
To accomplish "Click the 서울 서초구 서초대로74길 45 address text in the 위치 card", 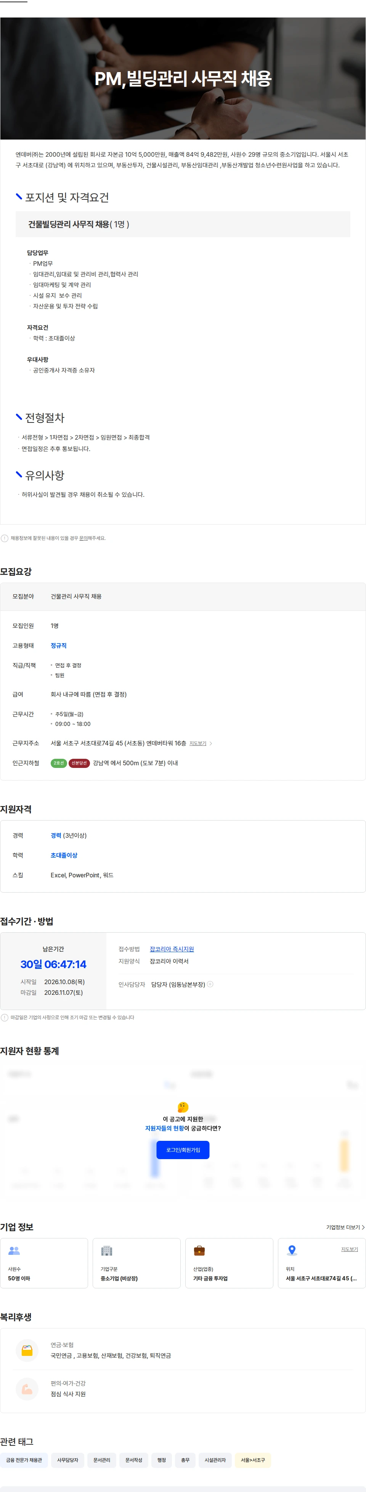I will pos(321,1278).
